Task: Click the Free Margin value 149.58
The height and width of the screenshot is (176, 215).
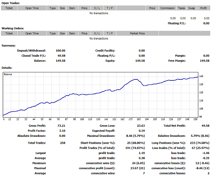Action: [x=205, y=61]
